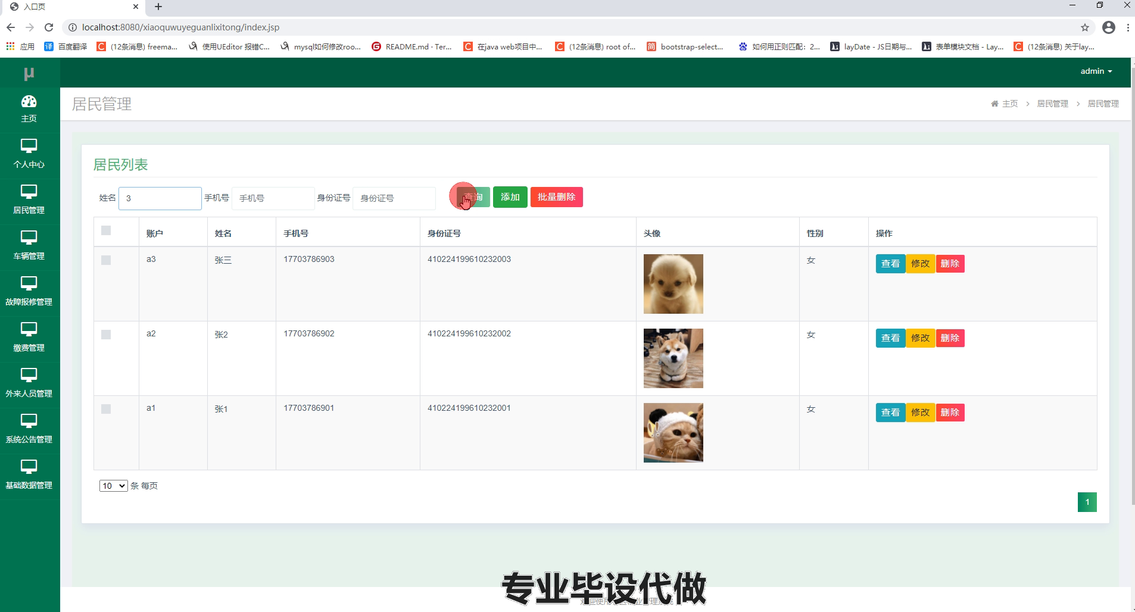Click the browser forward arrow
Viewport: 1135px width, 612px height.
pos(30,27)
